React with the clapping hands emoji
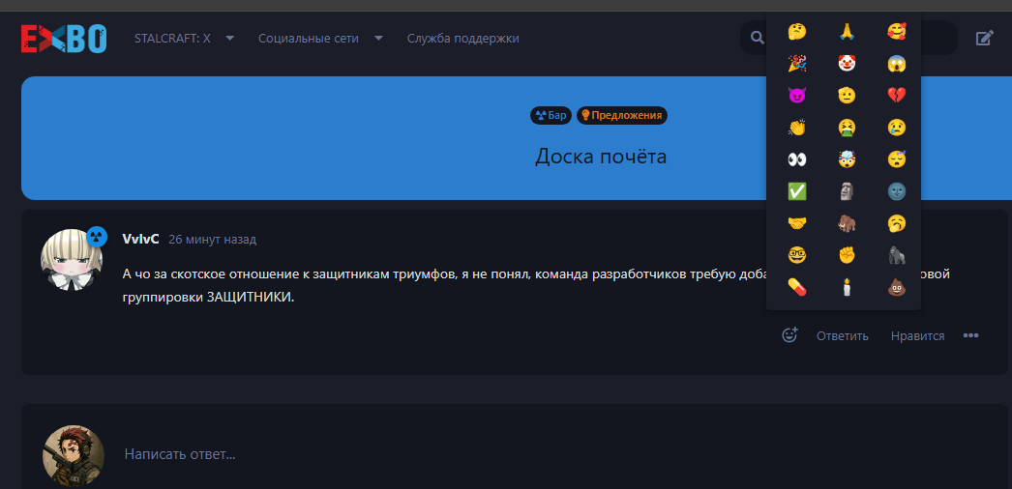Viewport: 1012px width, 489px height. pyautogui.click(x=797, y=128)
